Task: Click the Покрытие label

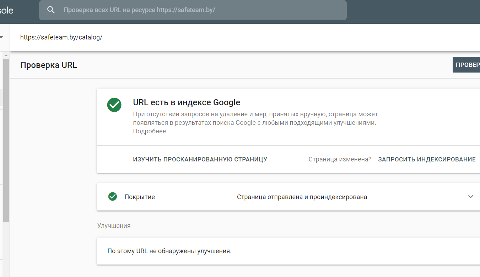Action: tap(140, 197)
